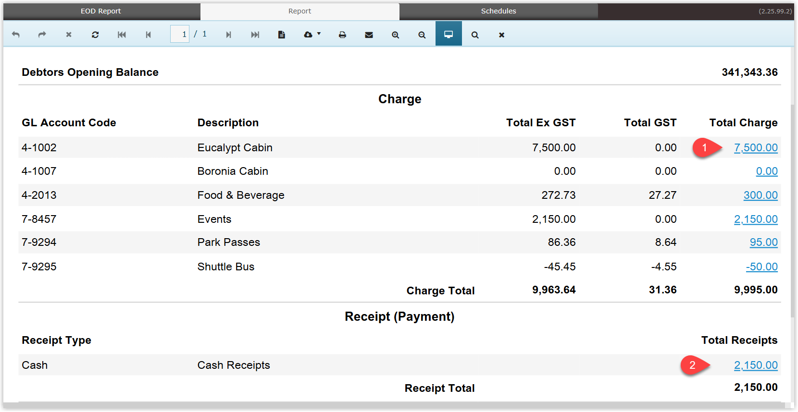The width and height of the screenshot is (798, 412).
Task: Open the 0.00 Boronia Cabin charge link
Action: (767, 171)
